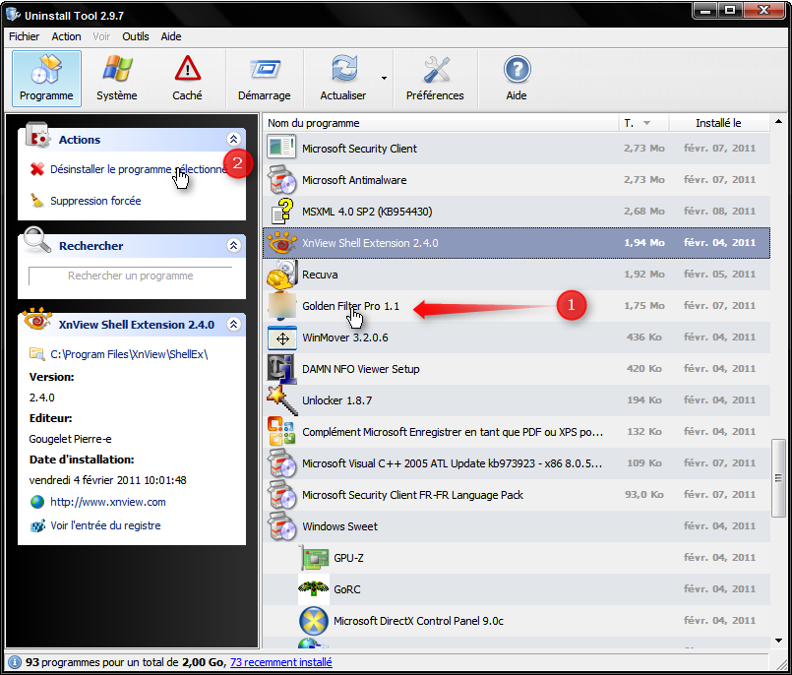Screen dimensions: 792x675
Task: Collapse the XnView Shell Extension details panel
Action: pos(233,324)
